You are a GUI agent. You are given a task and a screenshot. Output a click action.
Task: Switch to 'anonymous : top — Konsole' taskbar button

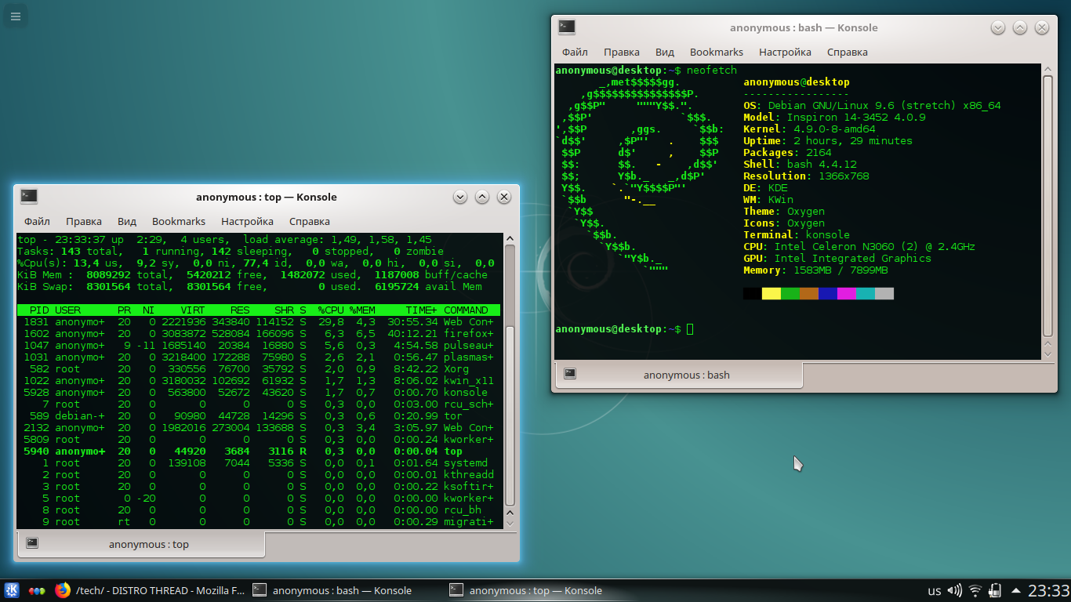point(527,590)
